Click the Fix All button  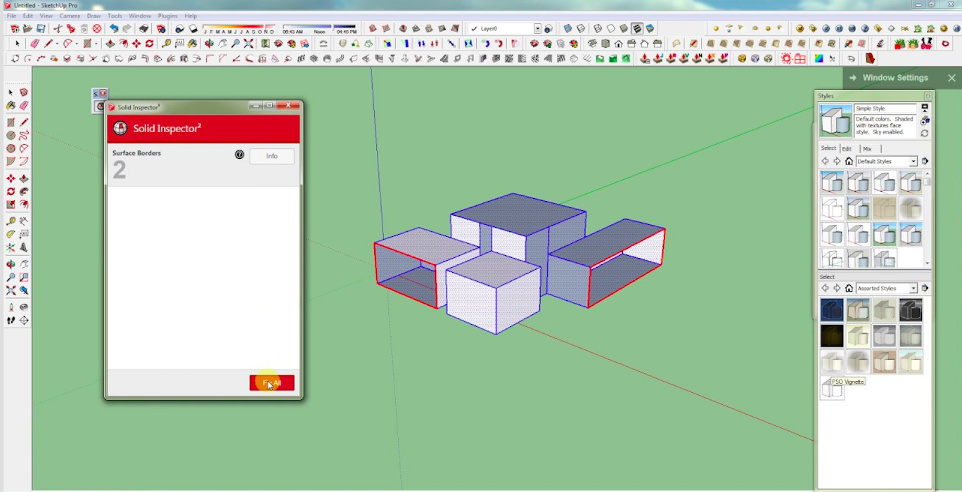272,383
